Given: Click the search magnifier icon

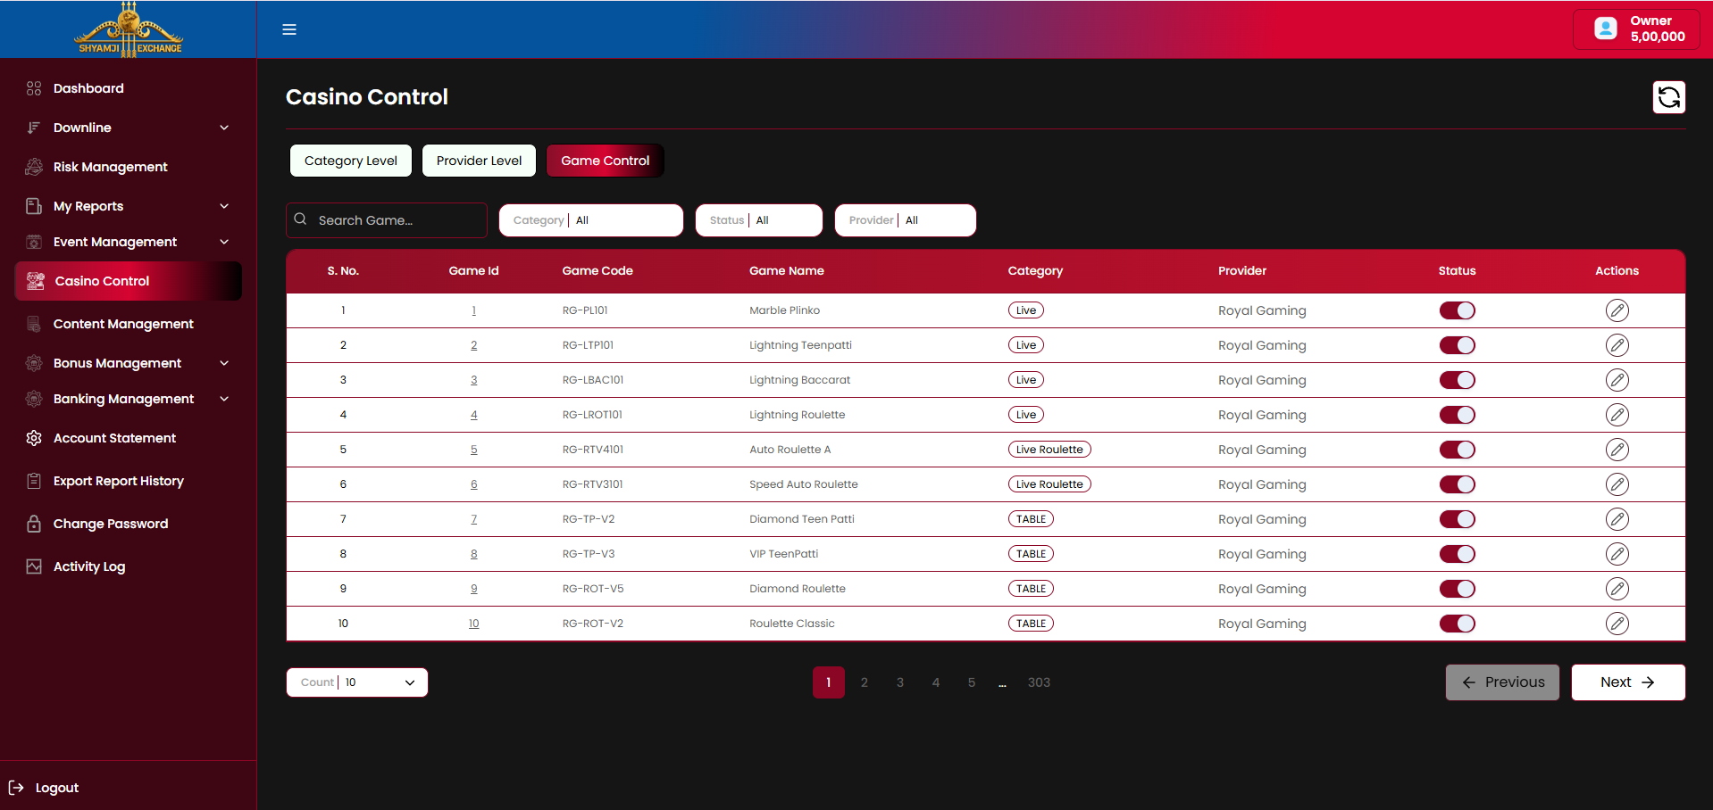Looking at the screenshot, I should point(300,219).
